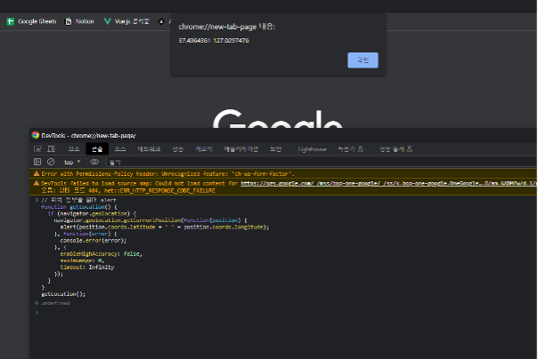Viewport: 538px width, 359px height.
Task: Click the 'enableHighAccuracy: false' line
Action: [x=102, y=253]
